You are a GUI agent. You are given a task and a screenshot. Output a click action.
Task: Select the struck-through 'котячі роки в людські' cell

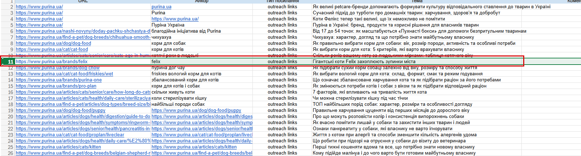[201, 56]
